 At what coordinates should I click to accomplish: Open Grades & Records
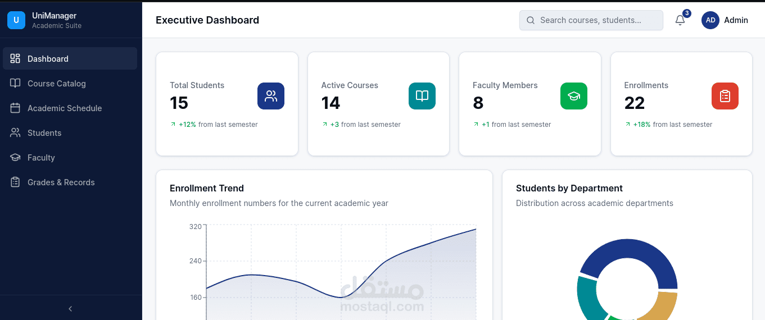[x=70, y=182]
